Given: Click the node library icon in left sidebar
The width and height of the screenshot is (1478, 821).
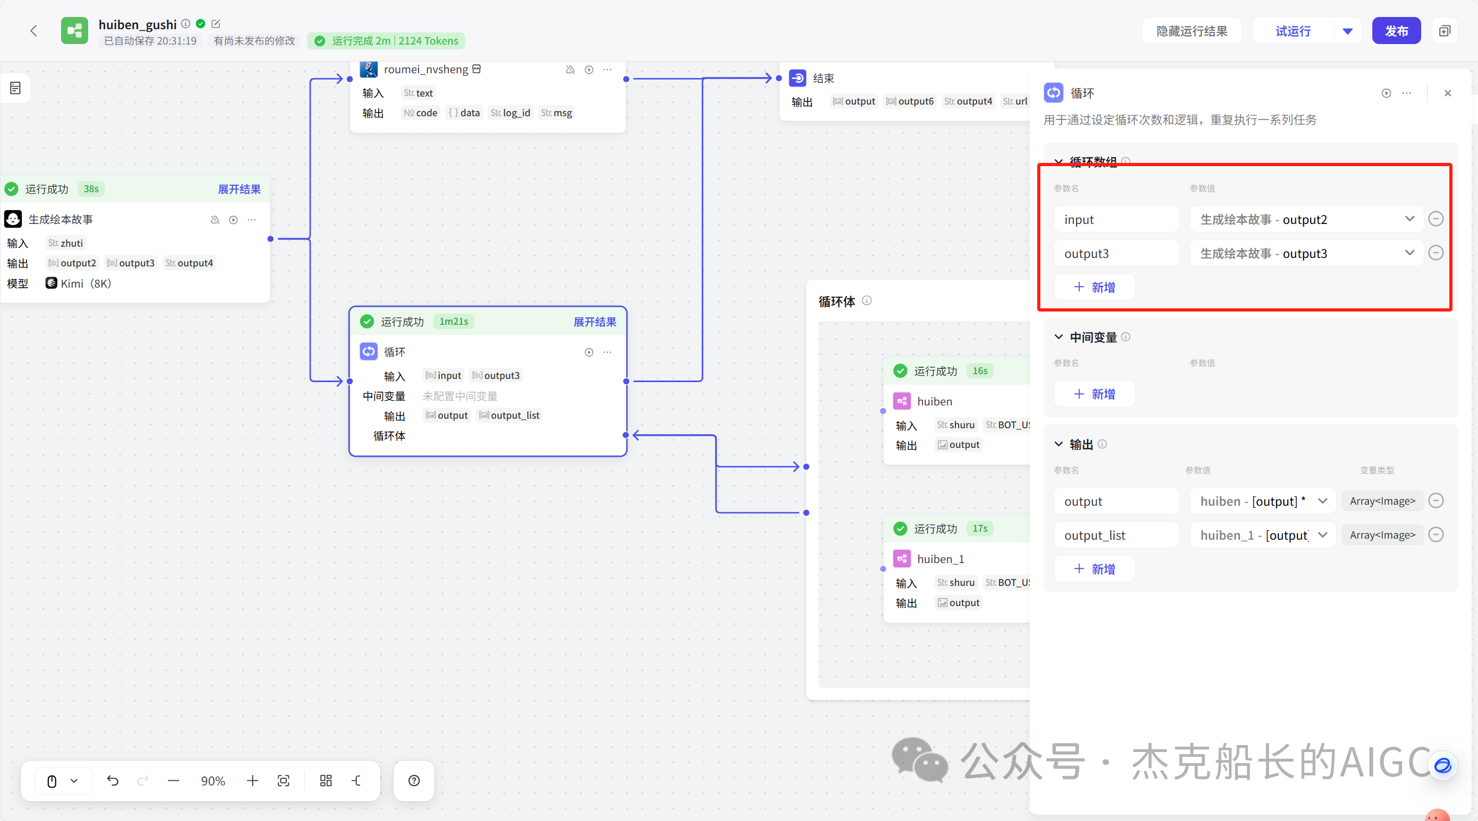Looking at the screenshot, I should point(14,88).
